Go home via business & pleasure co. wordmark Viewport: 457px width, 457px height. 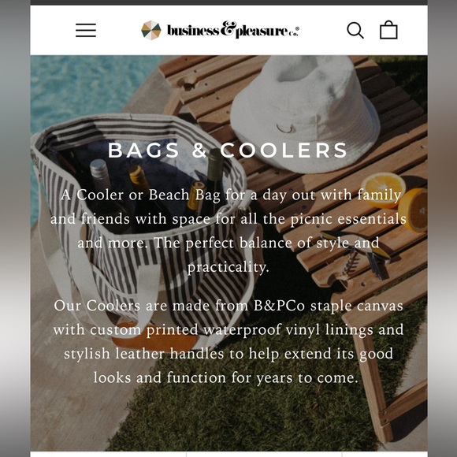coord(233,30)
